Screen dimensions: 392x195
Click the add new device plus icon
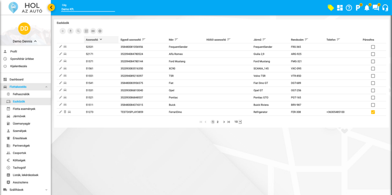click(63, 31)
